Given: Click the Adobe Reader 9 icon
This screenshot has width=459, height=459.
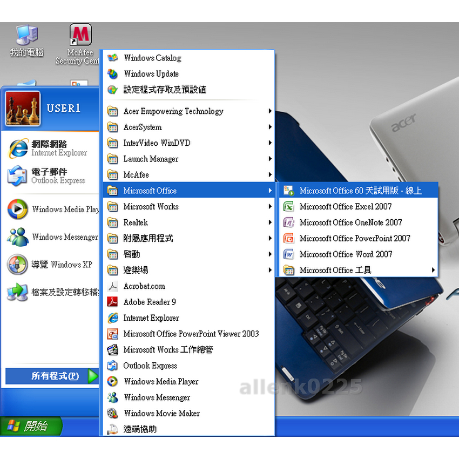Looking at the screenshot, I should (112, 302).
